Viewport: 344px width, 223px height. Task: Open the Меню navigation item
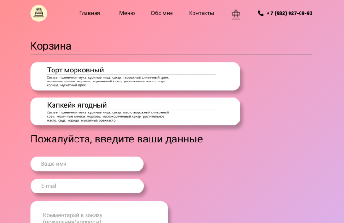[127, 13]
